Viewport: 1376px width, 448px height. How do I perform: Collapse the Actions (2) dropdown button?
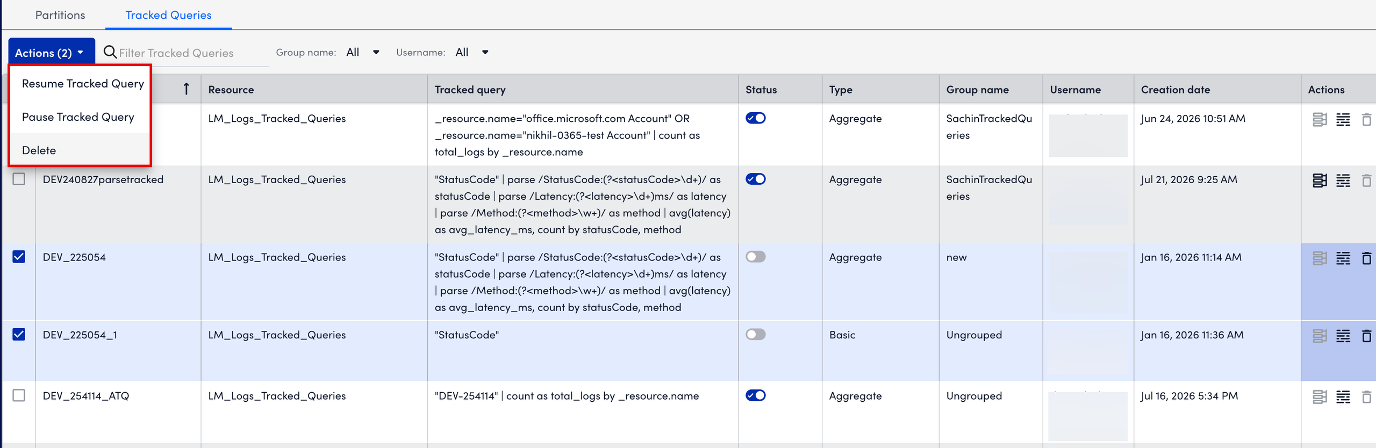click(x=52, y=52)
